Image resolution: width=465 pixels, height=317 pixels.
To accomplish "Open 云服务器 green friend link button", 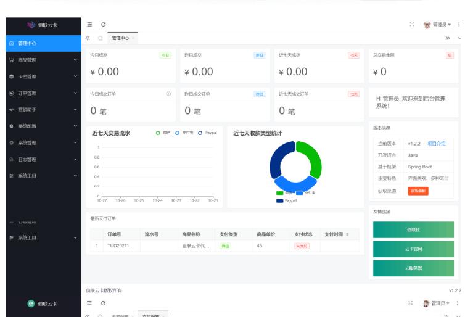I will point(413,268).
